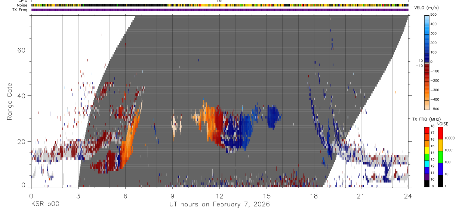Click the x-axis tick label '12'
This screenshot has height=212, width=459.
click(220, 196)
